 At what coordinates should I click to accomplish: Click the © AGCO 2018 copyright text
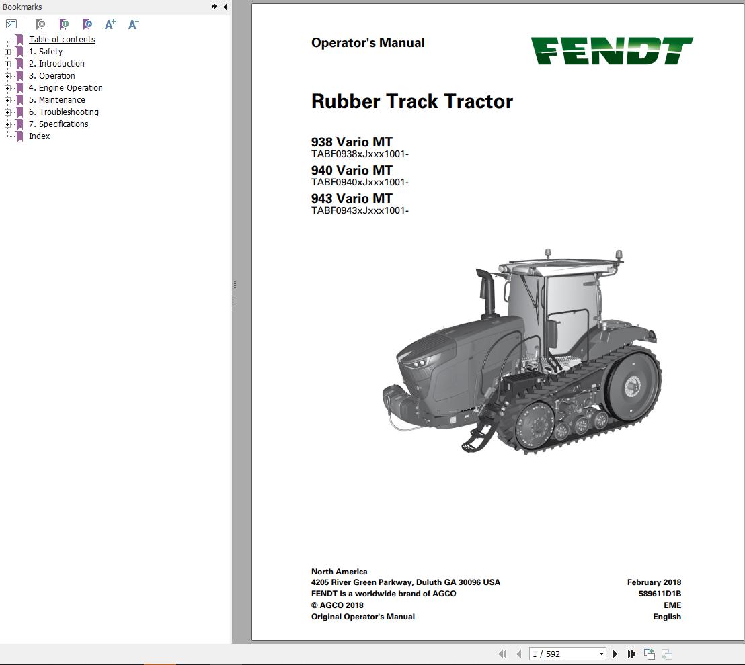coord(338,605)
